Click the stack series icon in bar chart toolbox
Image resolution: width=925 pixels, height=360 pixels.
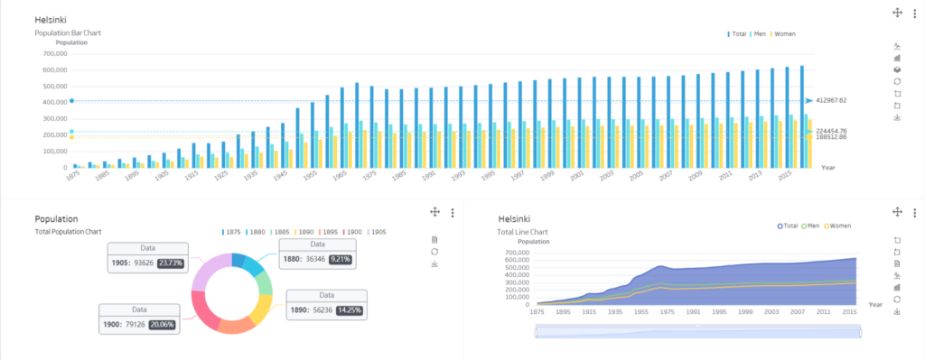(897, 69)
